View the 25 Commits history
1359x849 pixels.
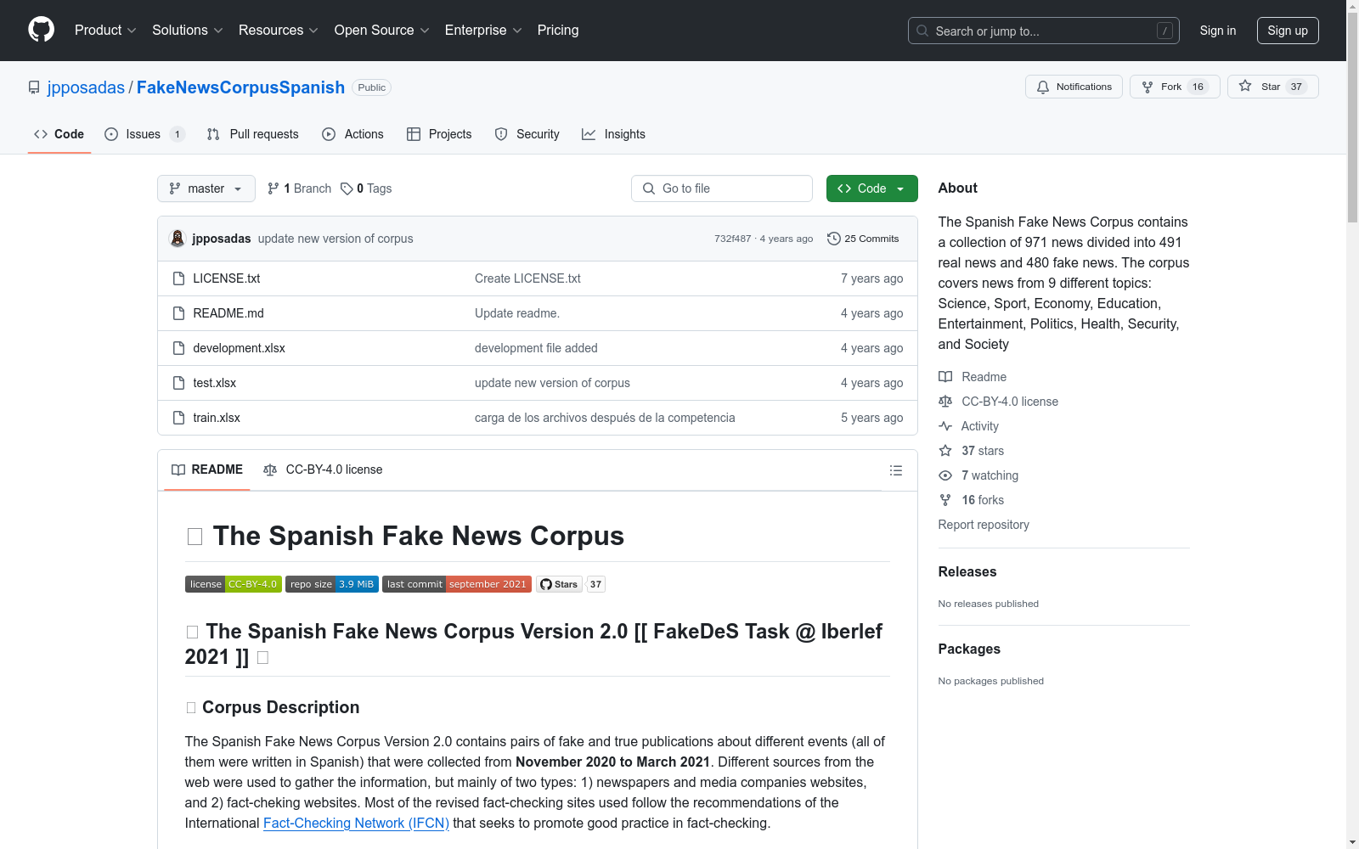click(863, 239)
